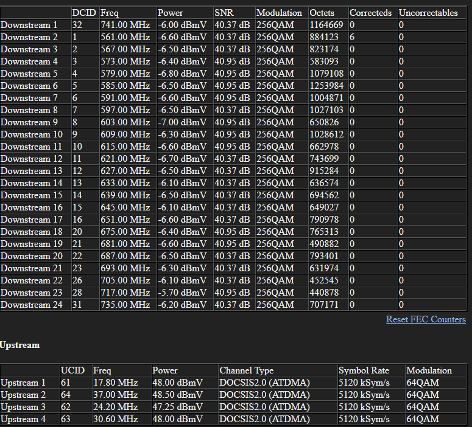
Task: Click the downstream Power column header
Action: point(170,13)
